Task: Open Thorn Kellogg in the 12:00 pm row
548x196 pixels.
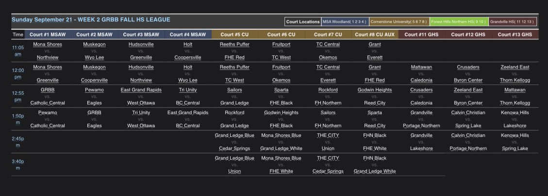Action: coord(515,80)
